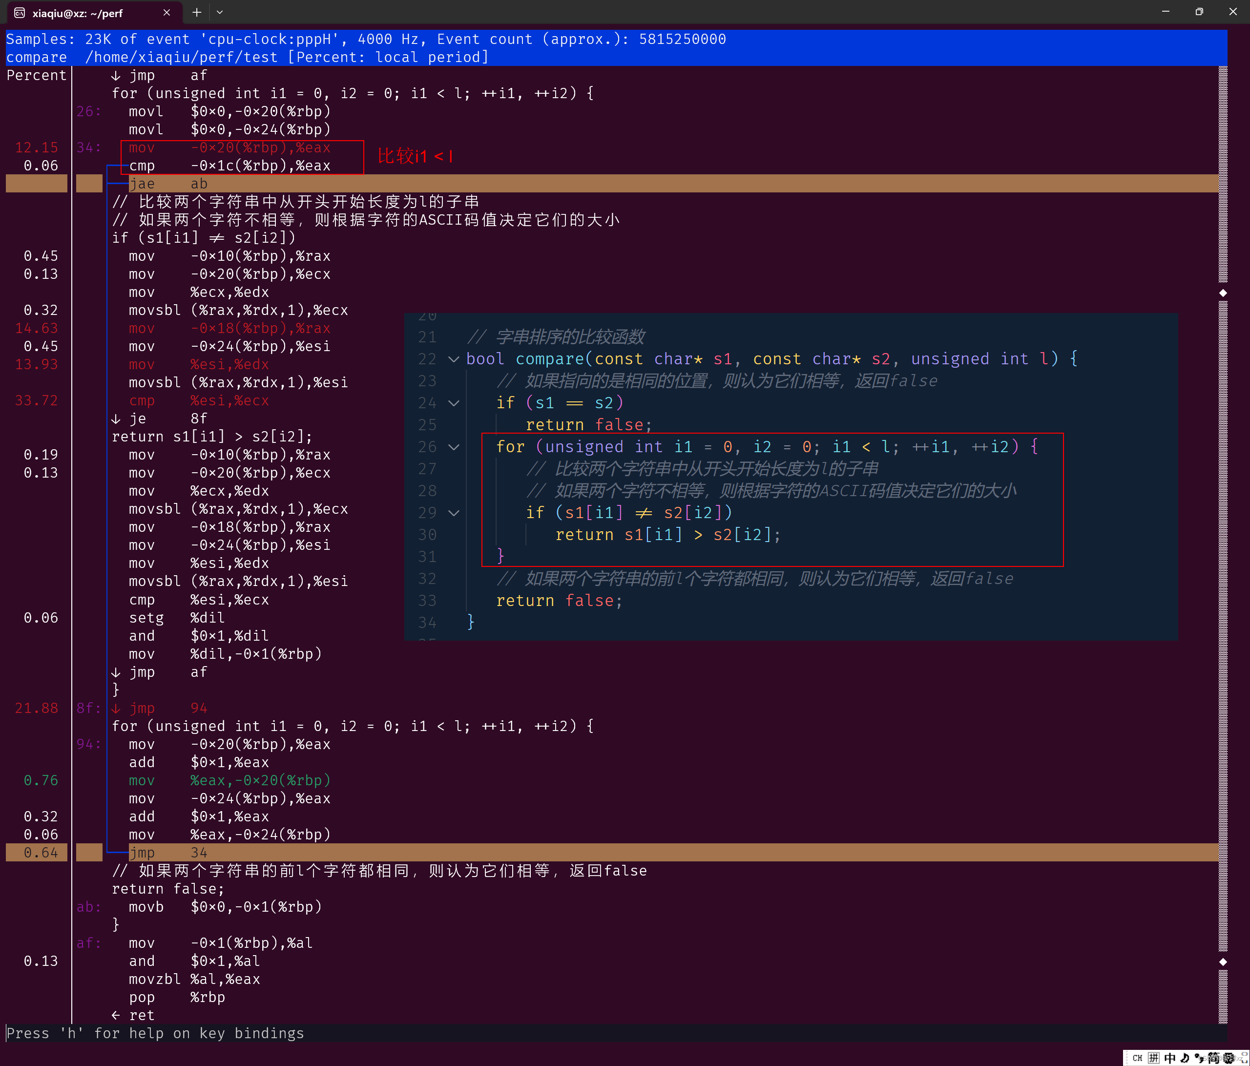Click 'if (s1[i1] != s2[i2])' in perf output
The height and width of the screenshot is (1066, 1250).
(x=203, y=238)
